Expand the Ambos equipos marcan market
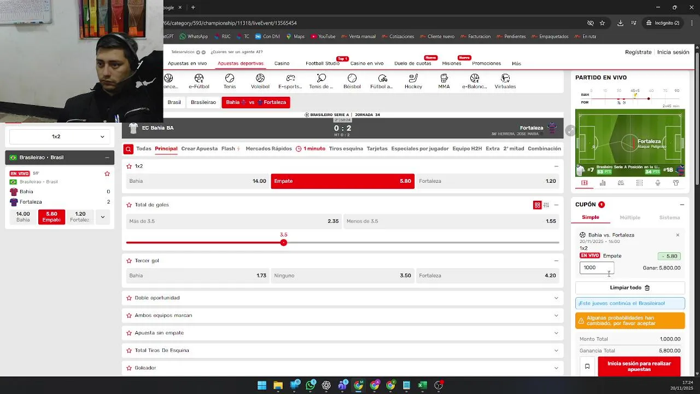 [556, 316]
